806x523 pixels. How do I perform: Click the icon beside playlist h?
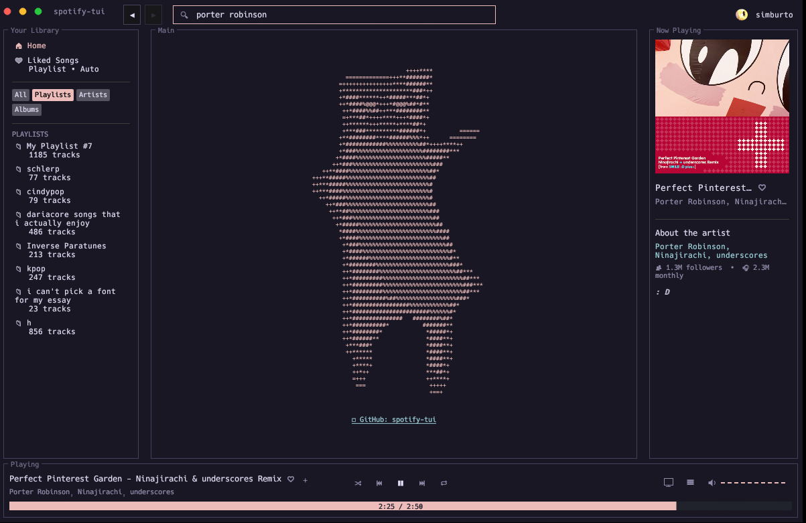click(19, 323)
